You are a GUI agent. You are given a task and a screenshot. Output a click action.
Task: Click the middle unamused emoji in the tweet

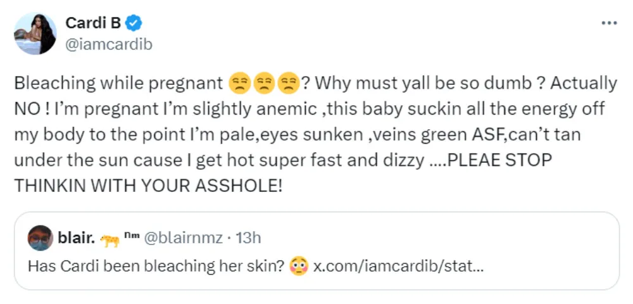[x=263, y=84]
